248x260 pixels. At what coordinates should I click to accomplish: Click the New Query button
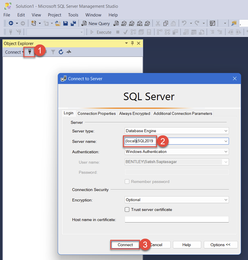point(96,23)
